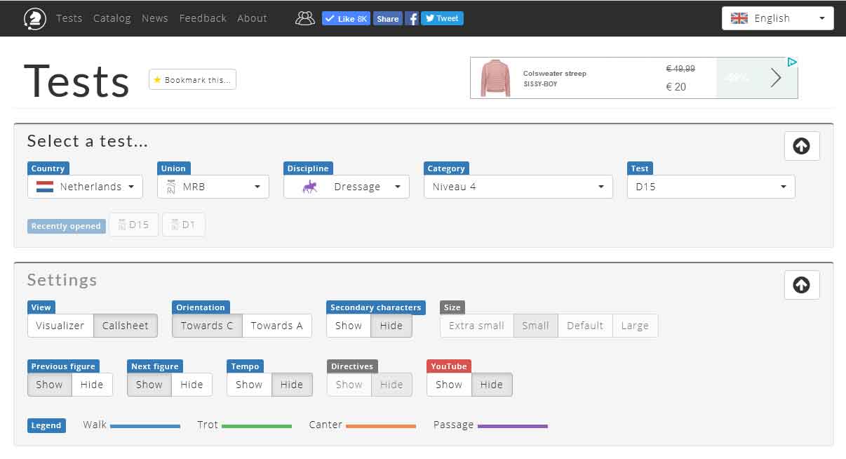Click the Colsweater streep ad thumbnail
846x459 pixels.
(x=496, y=78)
